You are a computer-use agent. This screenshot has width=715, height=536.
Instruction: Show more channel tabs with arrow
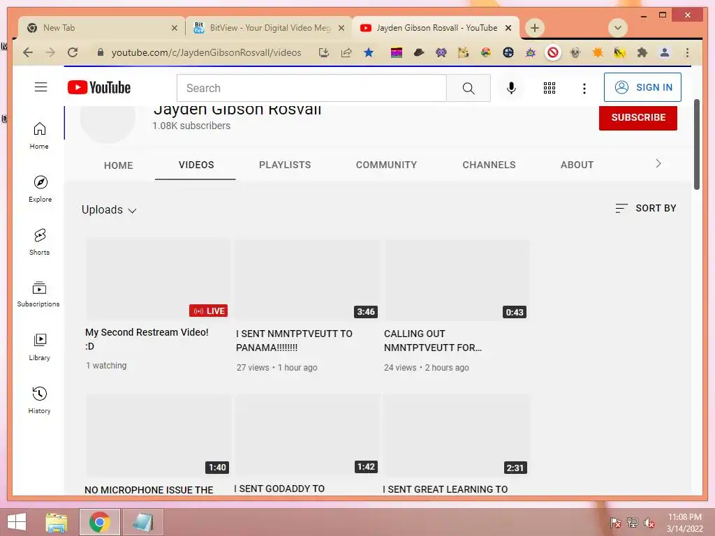(658, 163)
